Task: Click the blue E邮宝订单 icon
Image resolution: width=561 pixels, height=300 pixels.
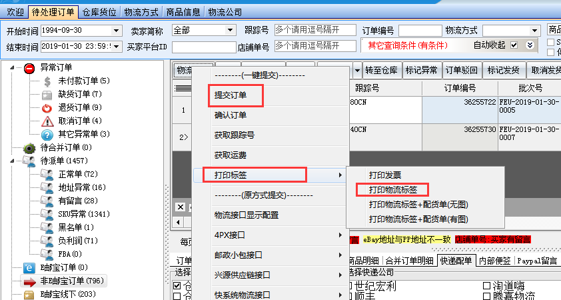Action: pyautogui.click(x=29, y=268)
